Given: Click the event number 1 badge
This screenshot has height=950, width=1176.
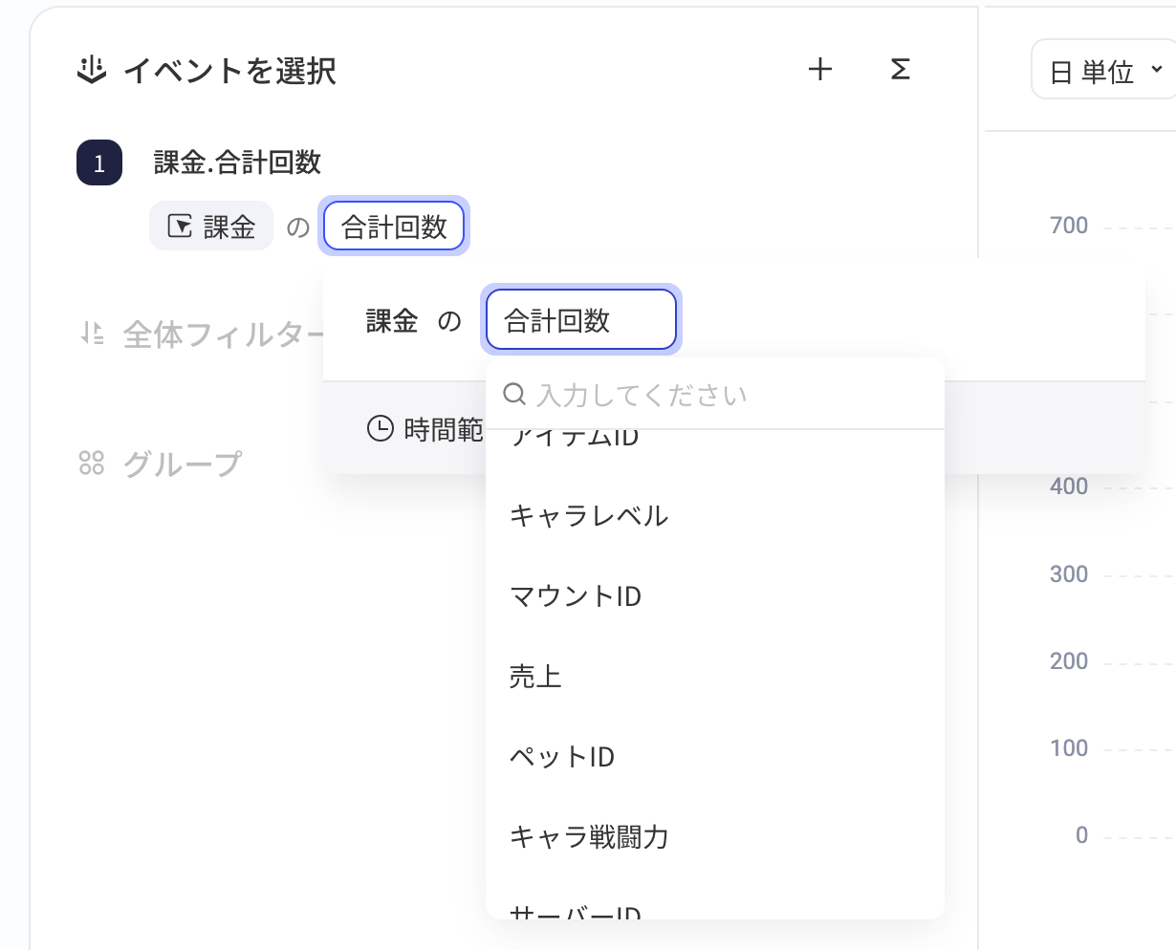Looking at the screenshot, I should point(99,162).
